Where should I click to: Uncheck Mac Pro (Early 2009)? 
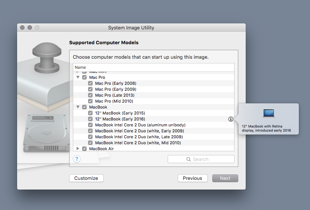[90, 89]
